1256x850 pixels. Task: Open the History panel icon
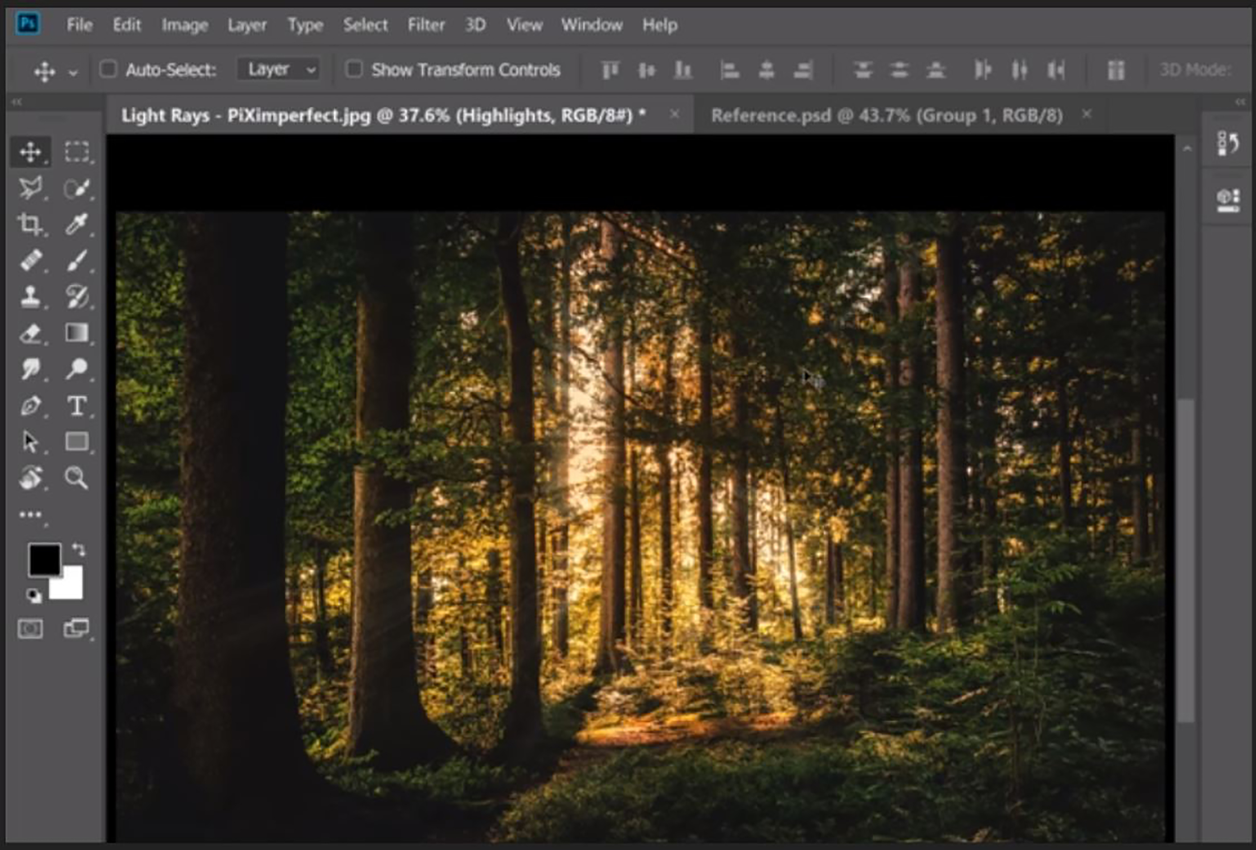[1228, 144]
